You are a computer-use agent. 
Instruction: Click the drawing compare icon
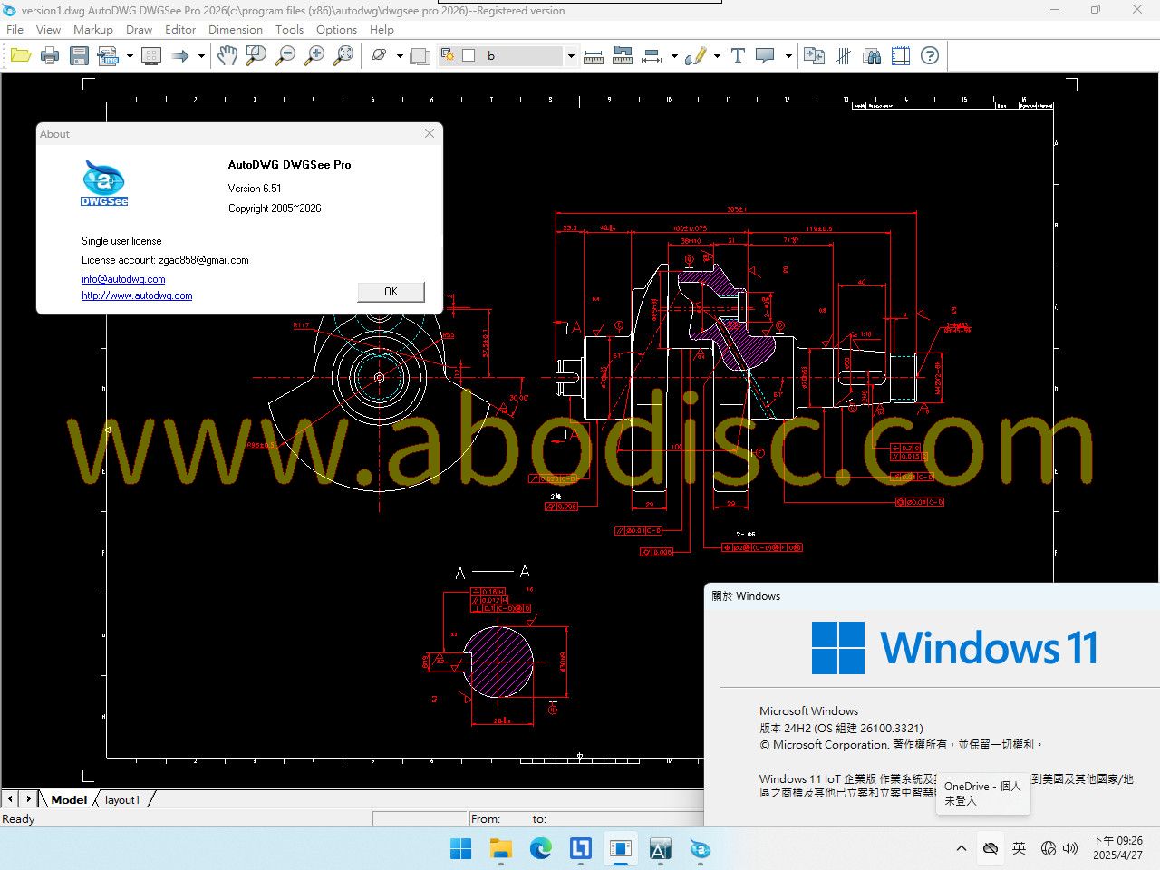pos(814,56)
